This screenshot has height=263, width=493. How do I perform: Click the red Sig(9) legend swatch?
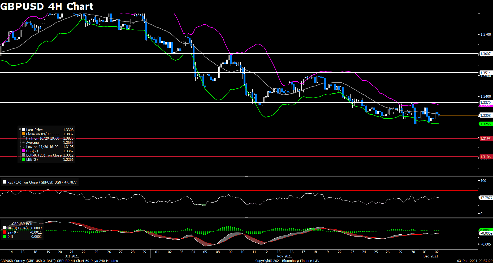click(x=5, y=232)
